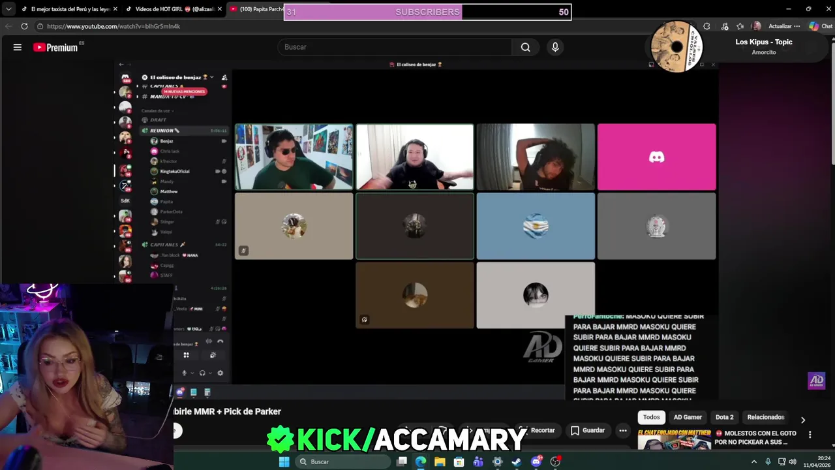Select the DRAFT channel in Discord video
Screen dimensions: 835x470
[x=158, y=120]
